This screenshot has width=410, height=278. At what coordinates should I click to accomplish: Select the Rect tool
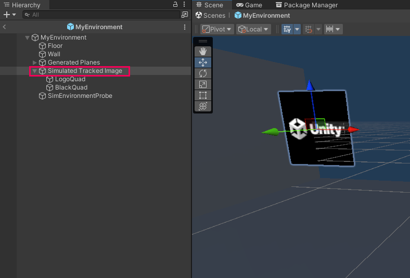click(x=203, y=95)
